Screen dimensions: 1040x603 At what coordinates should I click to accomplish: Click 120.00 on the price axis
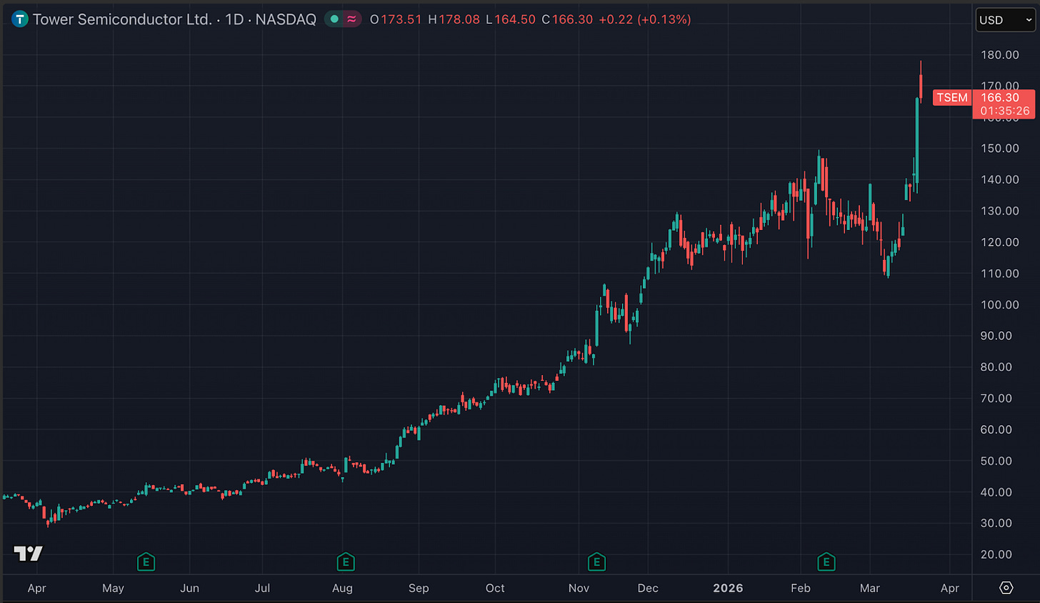coord(1000,242)
